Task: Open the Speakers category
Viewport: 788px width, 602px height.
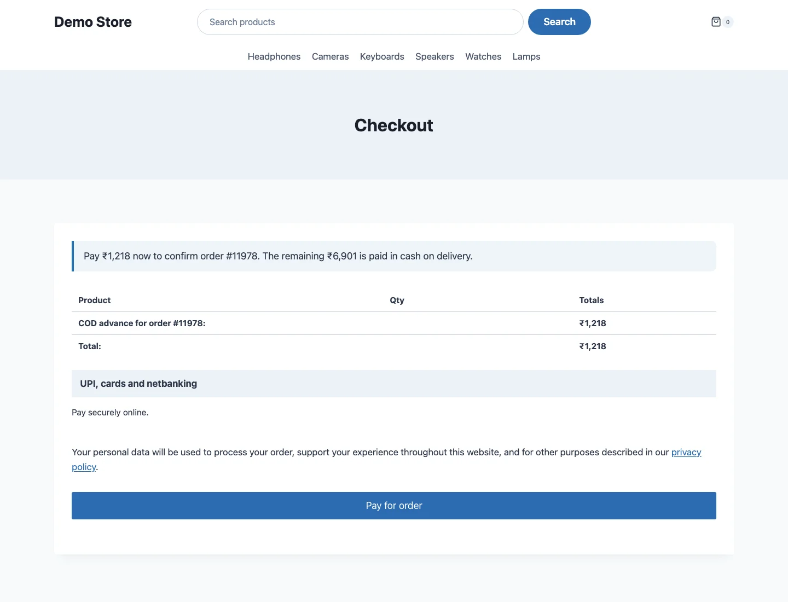Action: coord(434,56)
